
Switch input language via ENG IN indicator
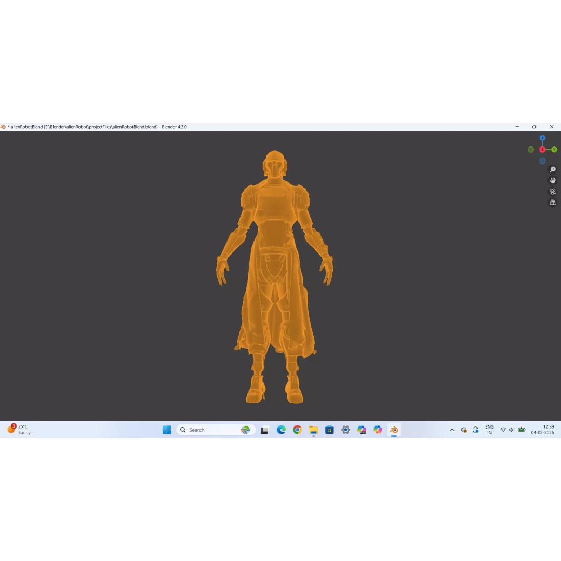(x=489, y=430)
